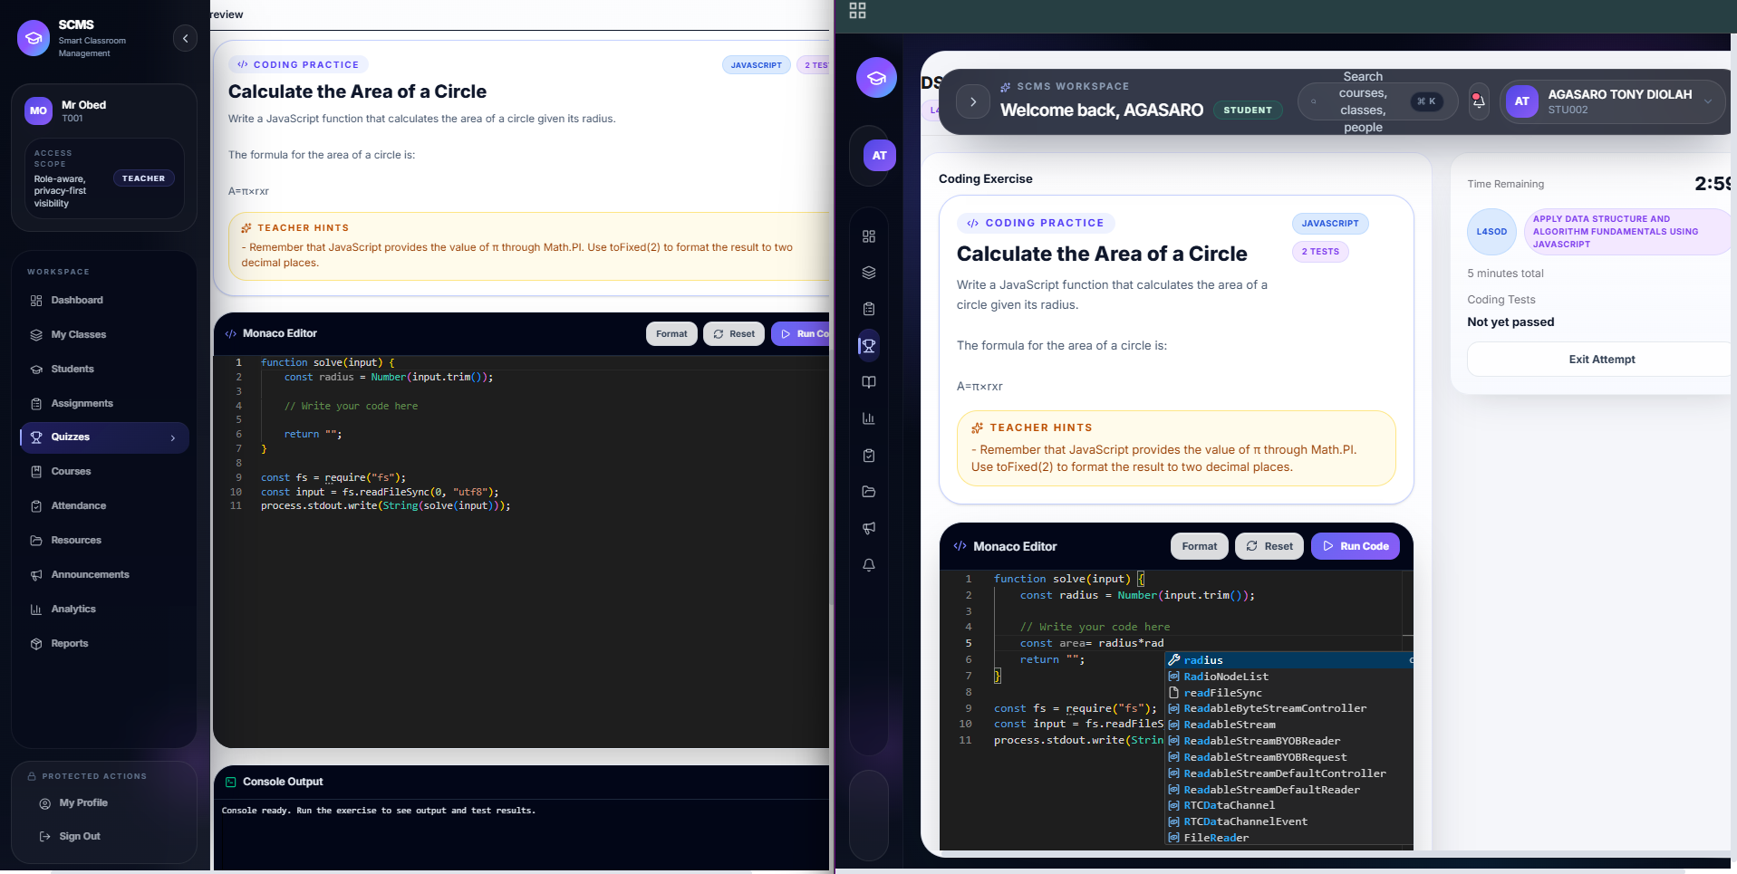Image resolution: width=1737 pixels, height=874 pixels.
Task: Open the announcements megaphone icon in student sidebar
Action: 869,528
